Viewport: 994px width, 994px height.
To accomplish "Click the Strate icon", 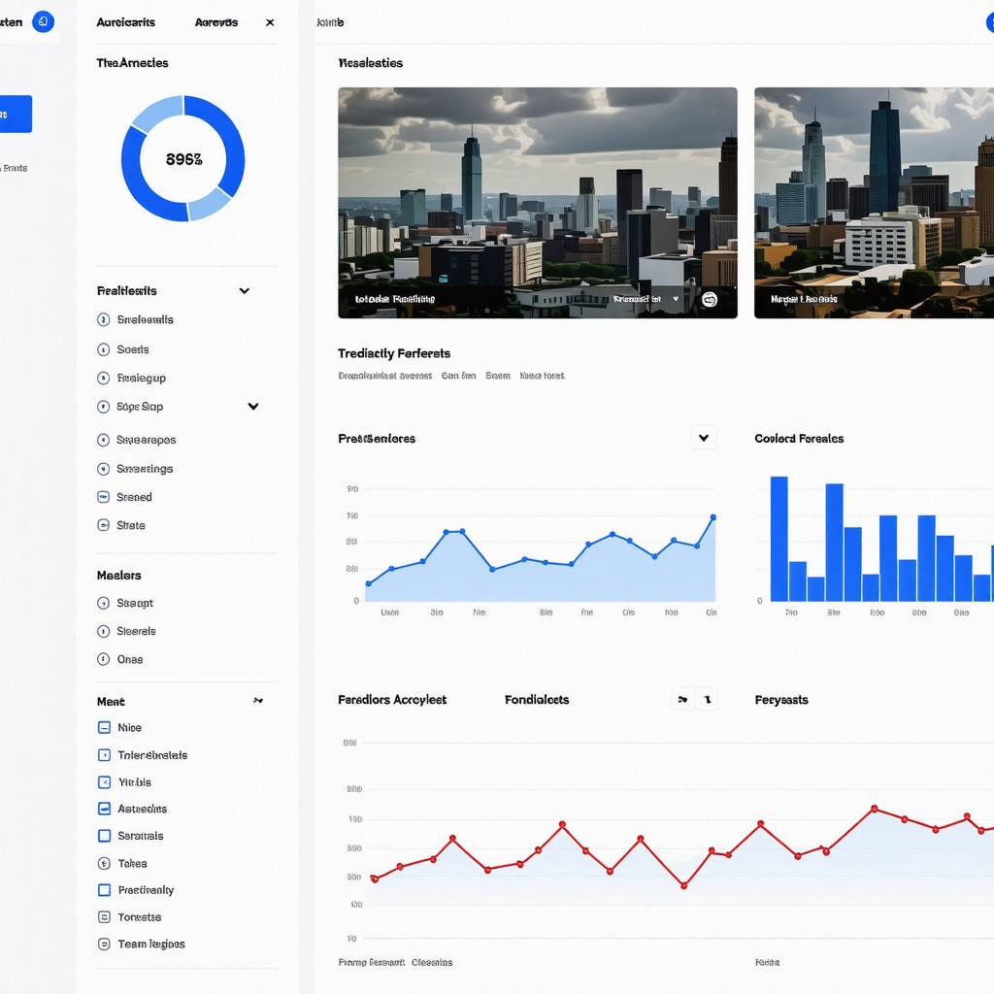I will (x=103, y=525).
